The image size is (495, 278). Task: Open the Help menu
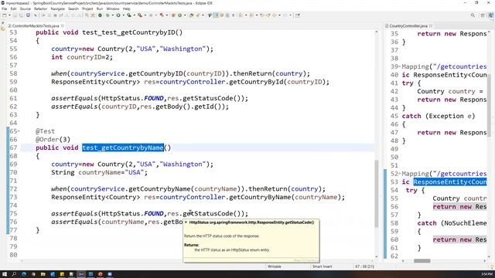click(x=126, y=8)
